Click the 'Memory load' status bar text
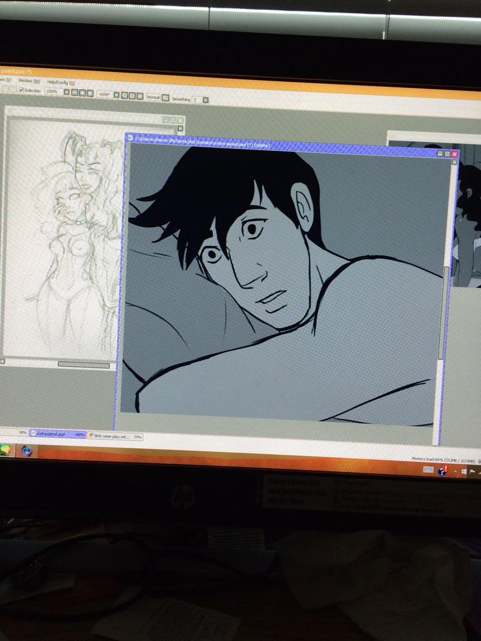The image size is (481, 641). point(443,460)
